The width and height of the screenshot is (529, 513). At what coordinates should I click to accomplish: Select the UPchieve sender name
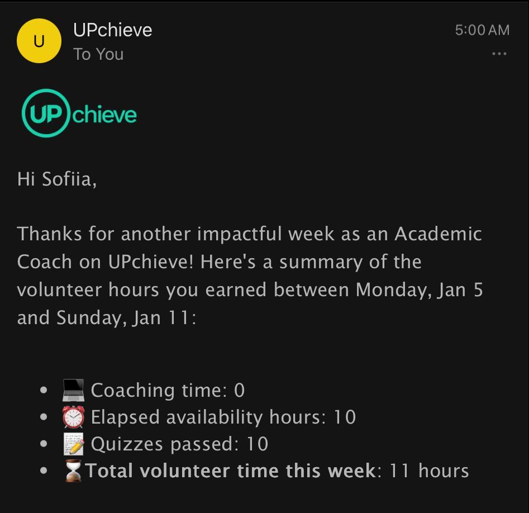click(x=112, y=30)
